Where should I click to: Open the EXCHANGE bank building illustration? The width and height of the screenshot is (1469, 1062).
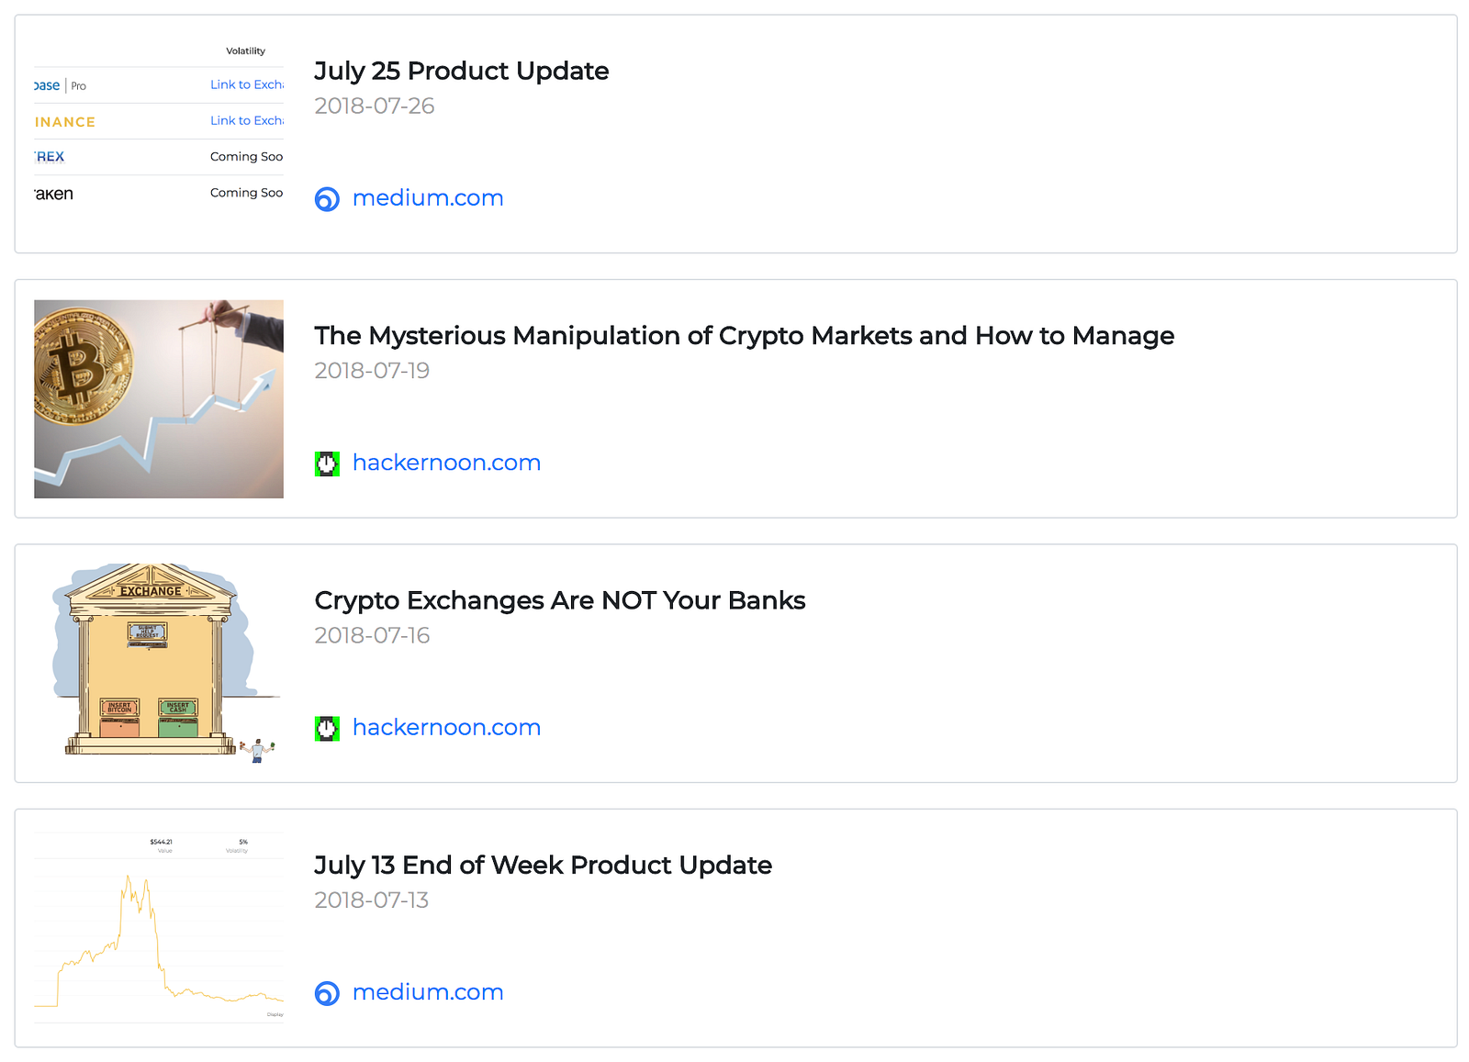159,664
